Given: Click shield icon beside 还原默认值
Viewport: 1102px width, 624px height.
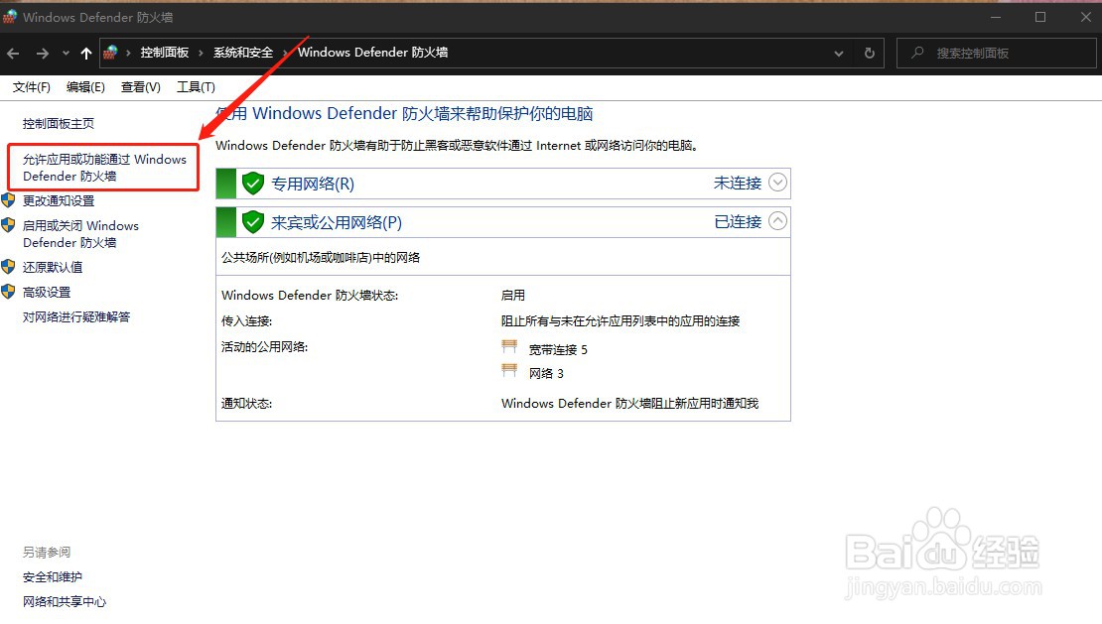Looking at the screenshot, I should pyautogui.click(x=8, y=267).
